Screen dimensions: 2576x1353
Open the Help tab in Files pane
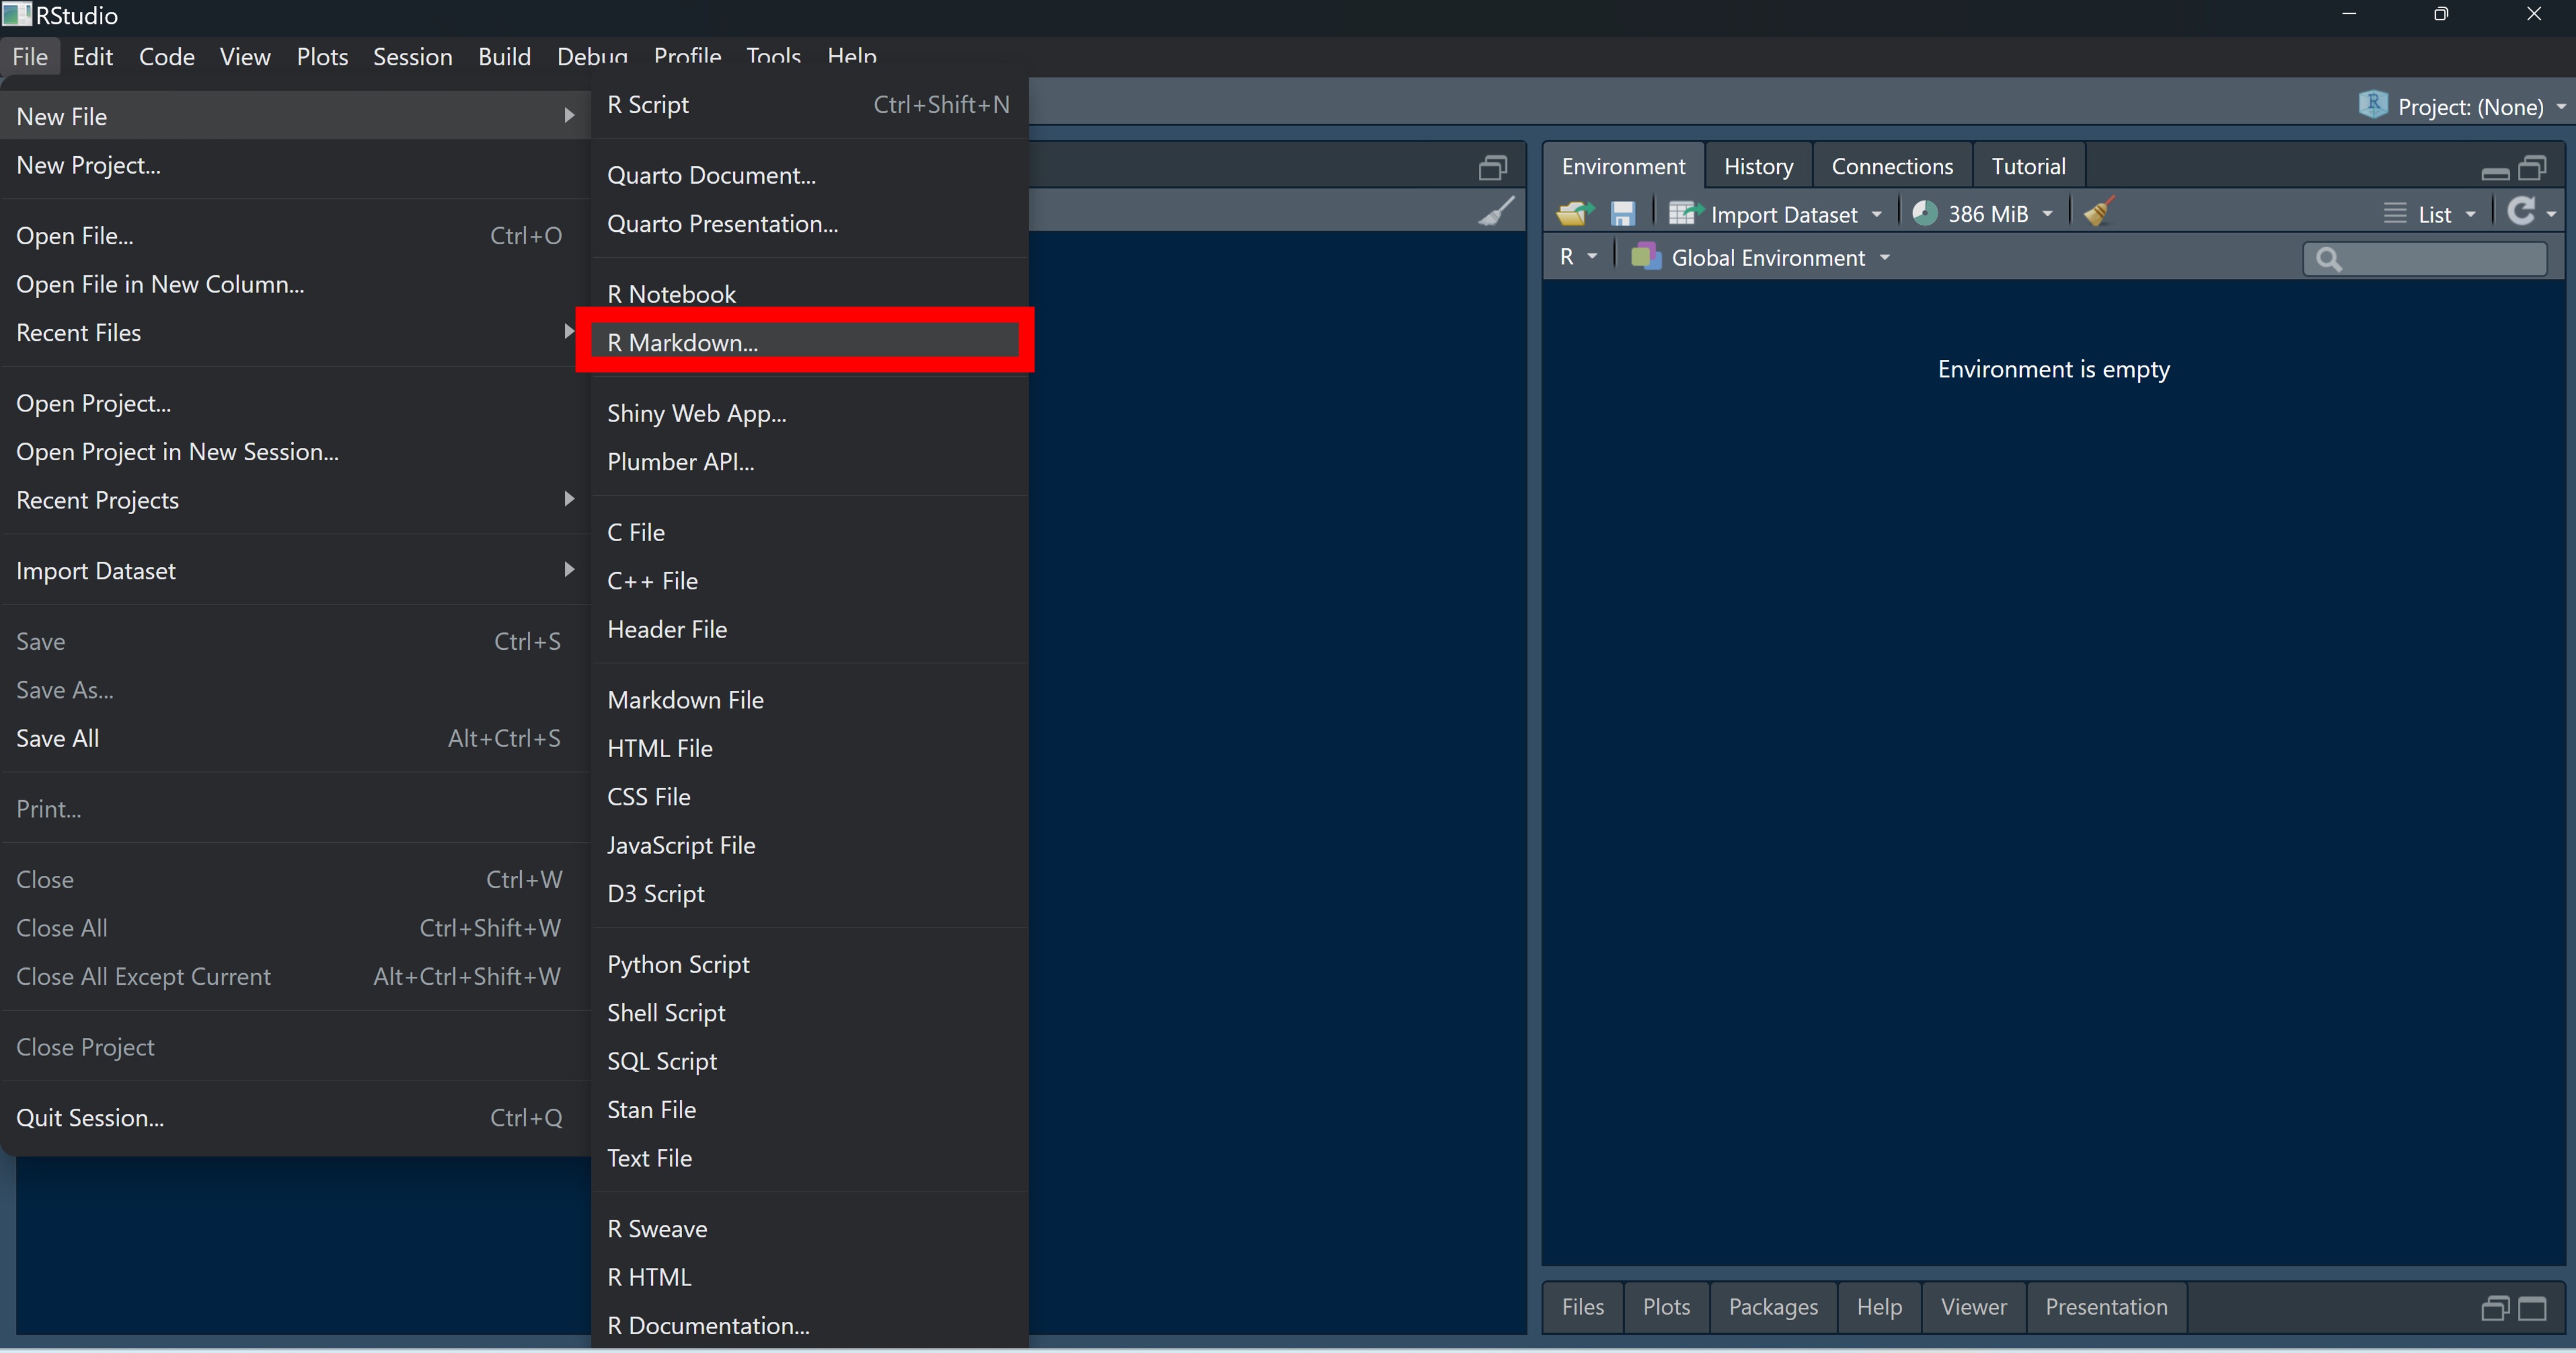[x=1879, y=1307]
